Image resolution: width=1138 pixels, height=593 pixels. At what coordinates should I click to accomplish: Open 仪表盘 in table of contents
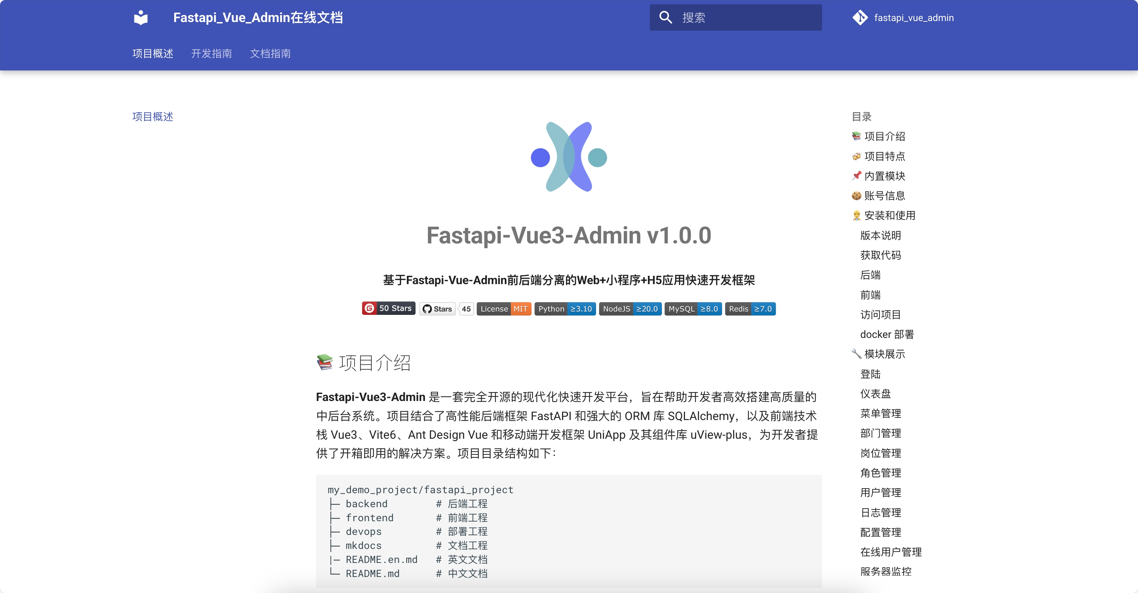876,394
